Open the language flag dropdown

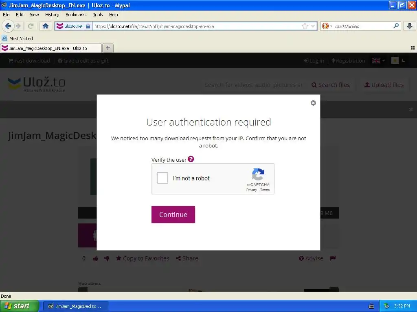pyautogui.click(x=378, y=61)
